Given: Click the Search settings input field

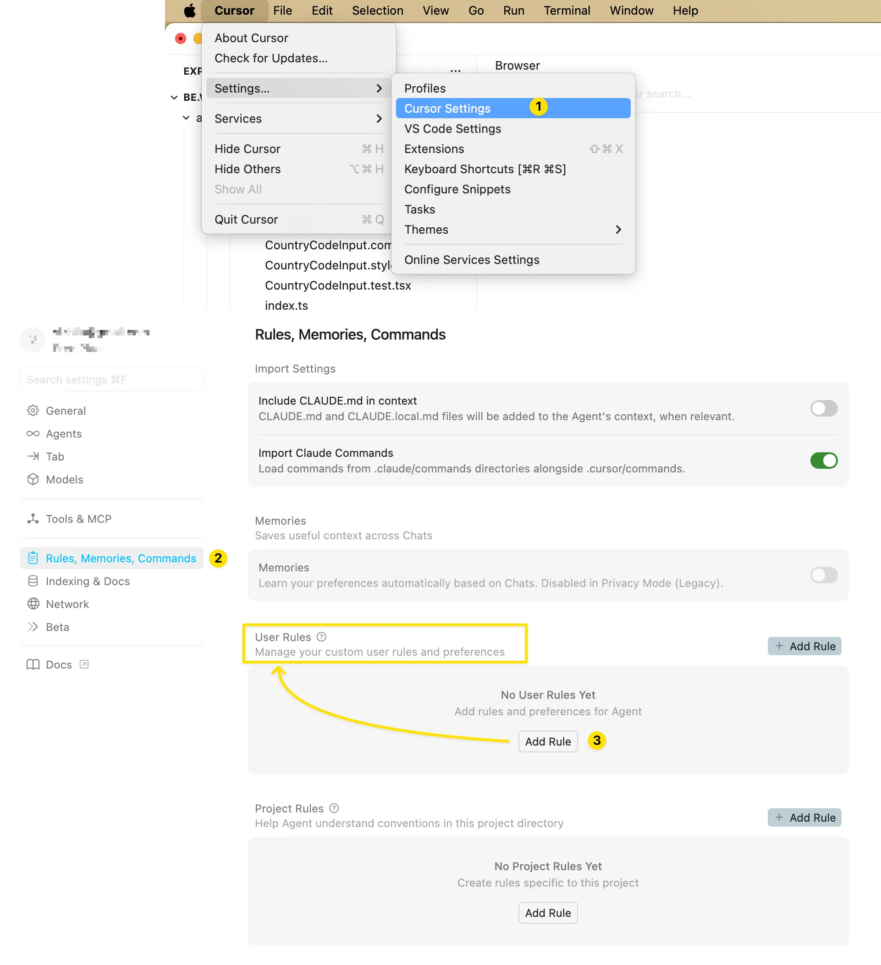Looking at the screenshot, I should [x=111, y=379].
